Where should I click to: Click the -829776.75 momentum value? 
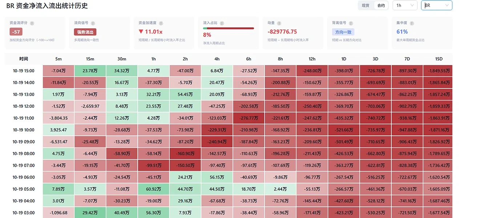282,32
